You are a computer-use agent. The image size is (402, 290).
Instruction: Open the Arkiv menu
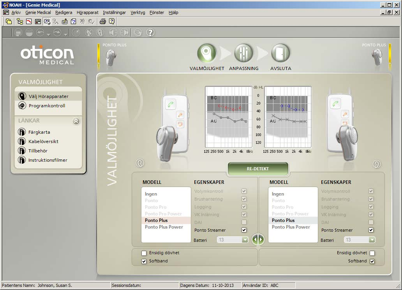tap(16, 12)
